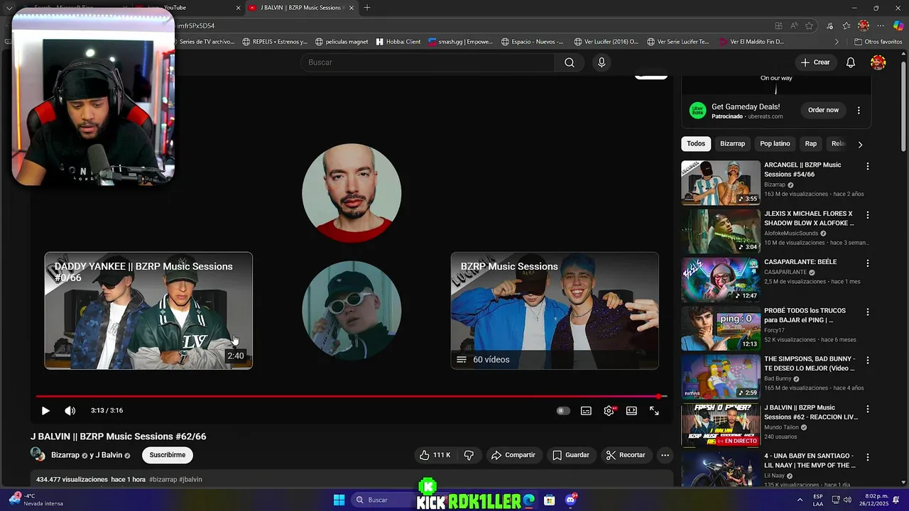Screen dimensions: 909x511
Task: Open options for the ARCANGEL BZRP video
Action: click(867, 166)
